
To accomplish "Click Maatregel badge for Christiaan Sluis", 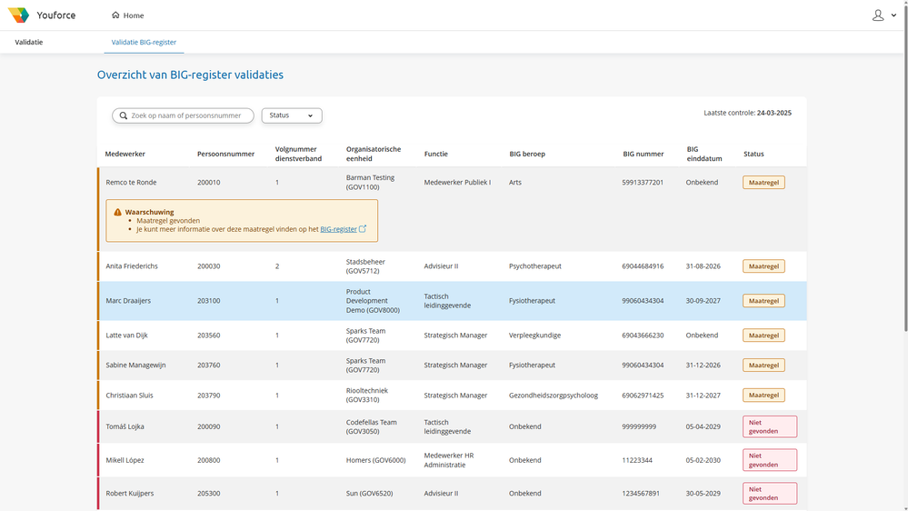I will click(x=763, y=396).
